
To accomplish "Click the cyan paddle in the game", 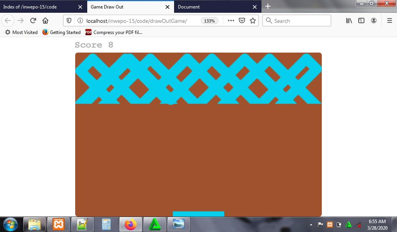I will pos(198,214).
